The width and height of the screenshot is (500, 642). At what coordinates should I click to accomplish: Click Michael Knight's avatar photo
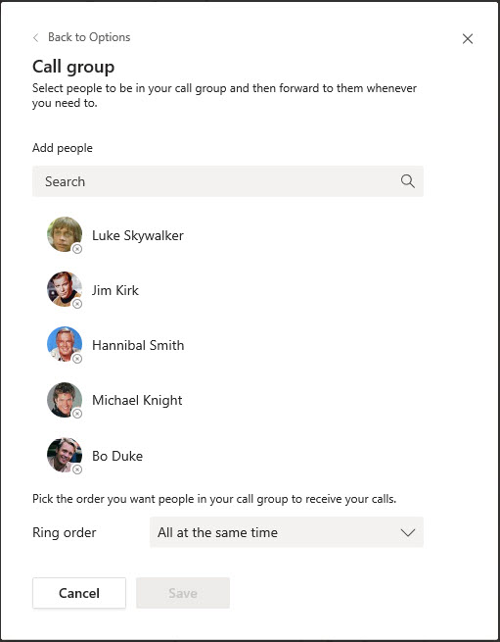(x=65, y=399)
